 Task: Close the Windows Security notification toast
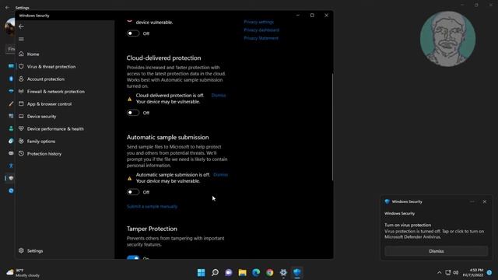(x=484, y=201)
